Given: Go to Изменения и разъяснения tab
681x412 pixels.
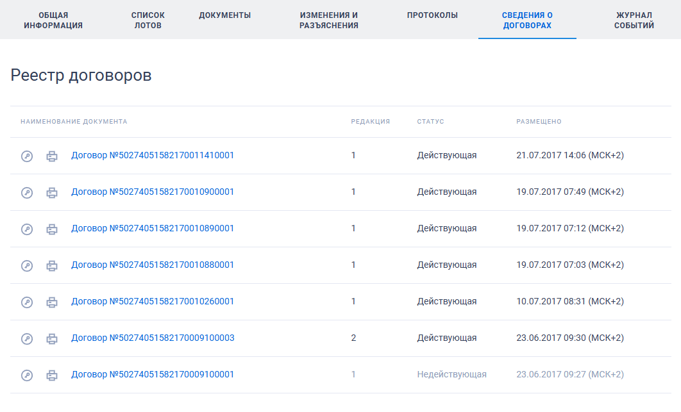Looking at the screenshot, I should click(329, 20).
